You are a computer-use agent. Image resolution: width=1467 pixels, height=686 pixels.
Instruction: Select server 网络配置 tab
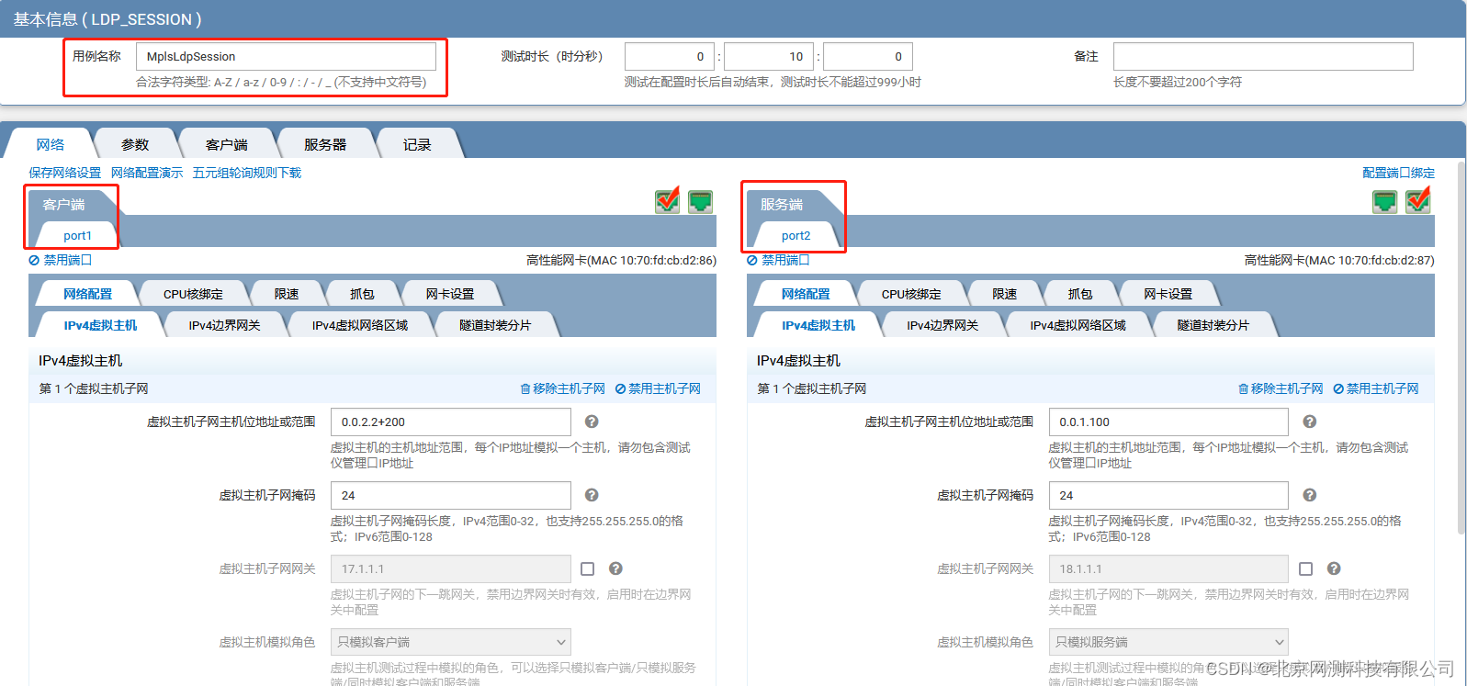tap(806, 294)
